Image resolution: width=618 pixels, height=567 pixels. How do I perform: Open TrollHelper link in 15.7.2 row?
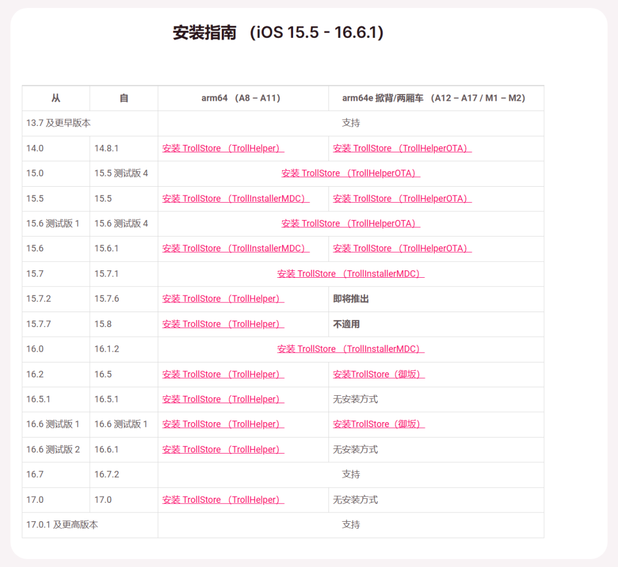coord(223,299)
